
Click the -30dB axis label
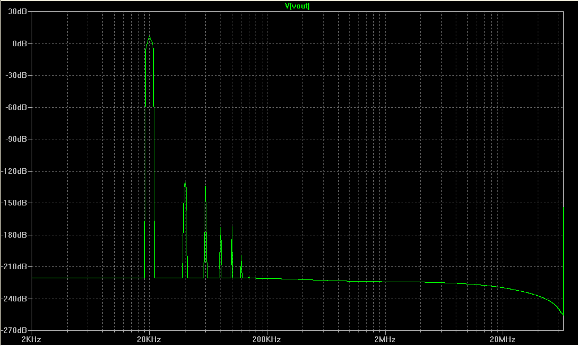coord(16,76)
